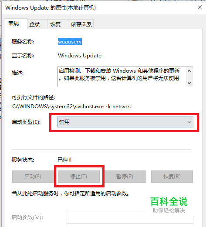Click the 停止(T) button
The image size is (206, 227).
point(79,177)
